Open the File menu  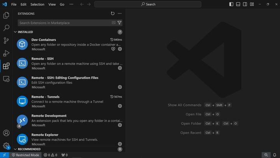click(x=14, y=4)
